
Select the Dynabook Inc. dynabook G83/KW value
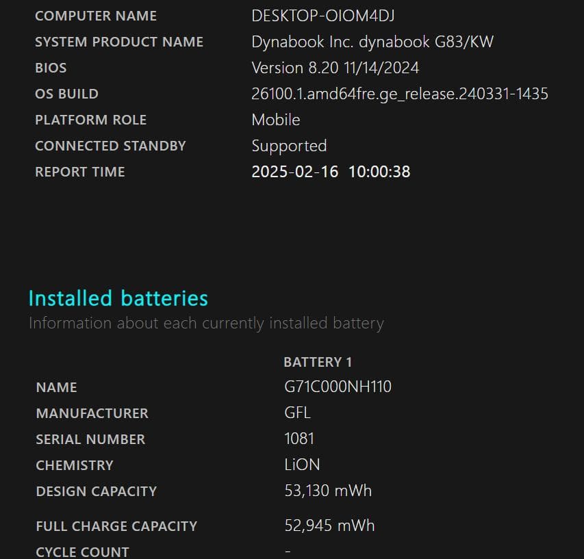(x=372, y=42)
